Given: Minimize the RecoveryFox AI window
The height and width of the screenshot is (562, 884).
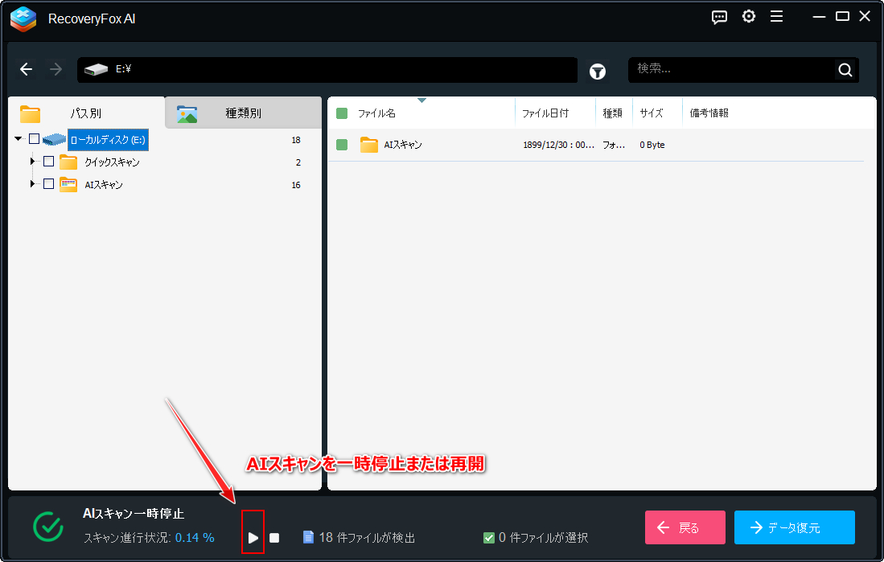Looking at the screenshot, I should point(819,18).
